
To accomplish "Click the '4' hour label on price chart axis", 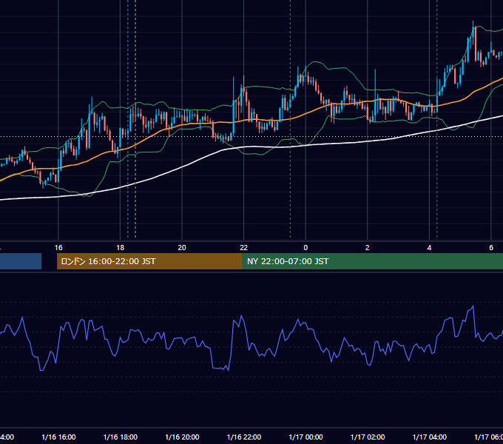I will pyautogui.click(x=429, y=248).
